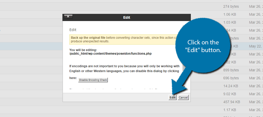This screenshot has width=263, height=117.
Task: Pick the row with size 696 bytes
Action: tap(231, 78)
